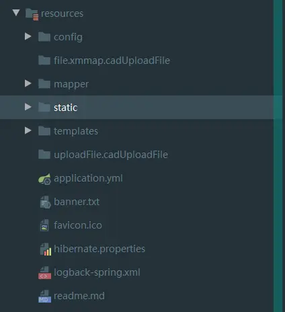Select the hibernate.properties file name
The height and width of the screenshot is (312, 285).
point(99,249)
